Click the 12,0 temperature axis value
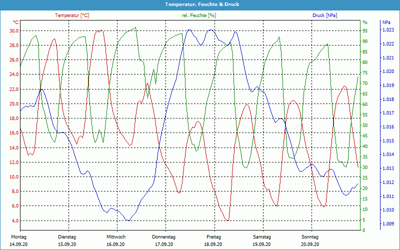This screenshot has height=250, width=400. [x=14, y=162]
